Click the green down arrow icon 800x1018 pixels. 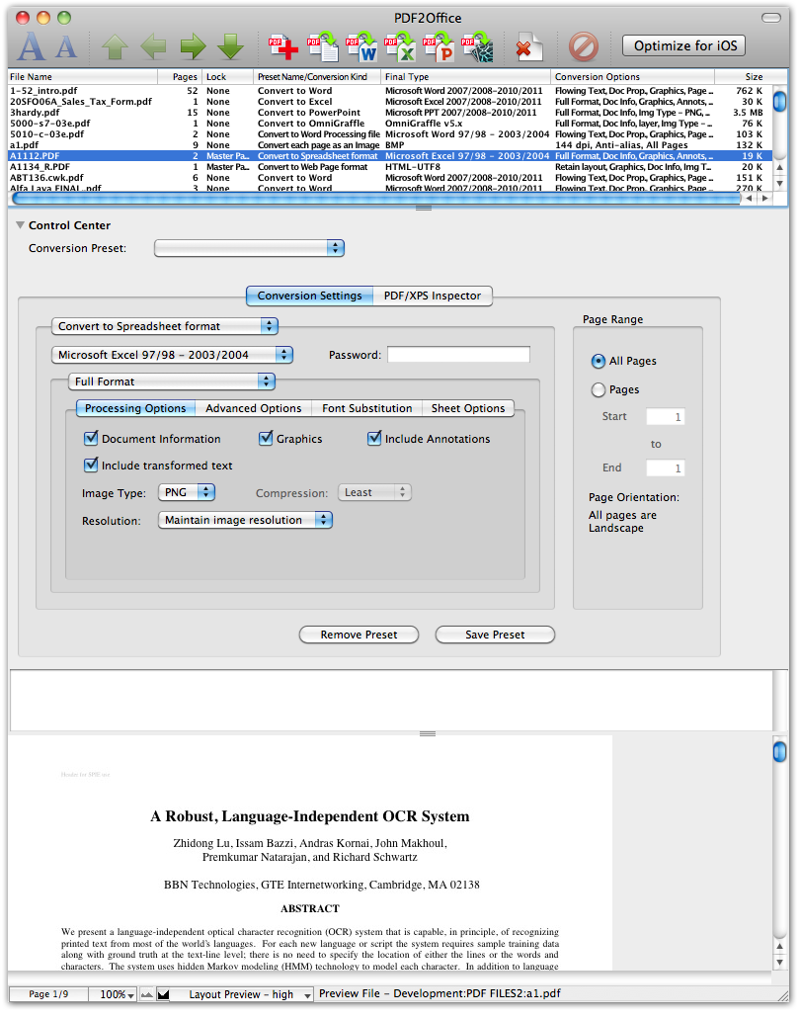pos(230,46)
